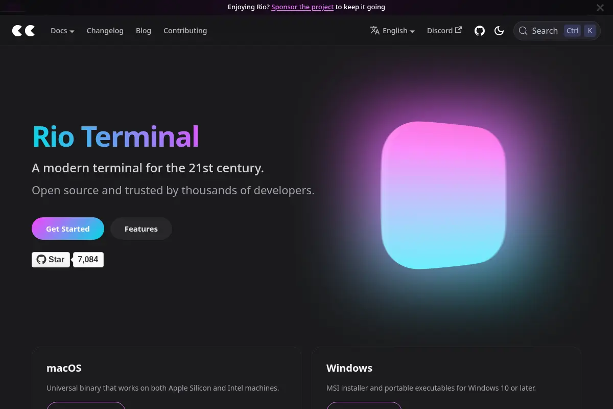The image size is (613, 409).
Task: Click the translate language icon
Action: pyautogui.click(x=375, y=30)
